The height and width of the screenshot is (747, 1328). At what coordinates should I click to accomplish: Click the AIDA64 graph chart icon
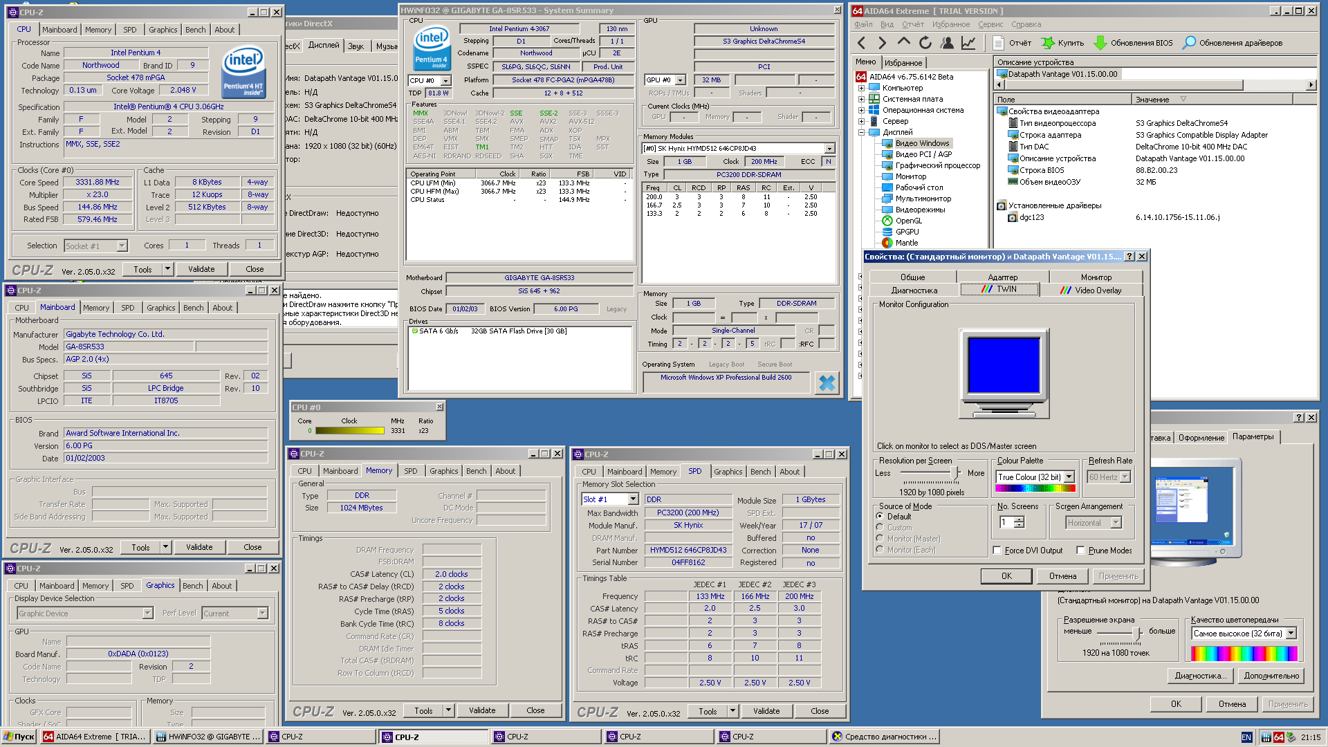point(968,43)
